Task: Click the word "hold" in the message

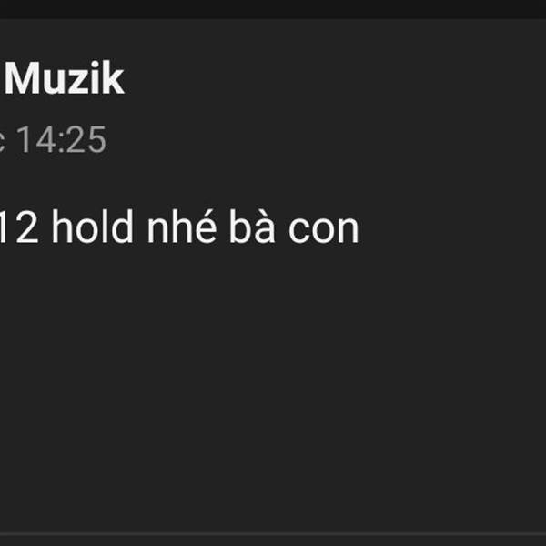Action: pyautogui.click(x=92, y=227)
